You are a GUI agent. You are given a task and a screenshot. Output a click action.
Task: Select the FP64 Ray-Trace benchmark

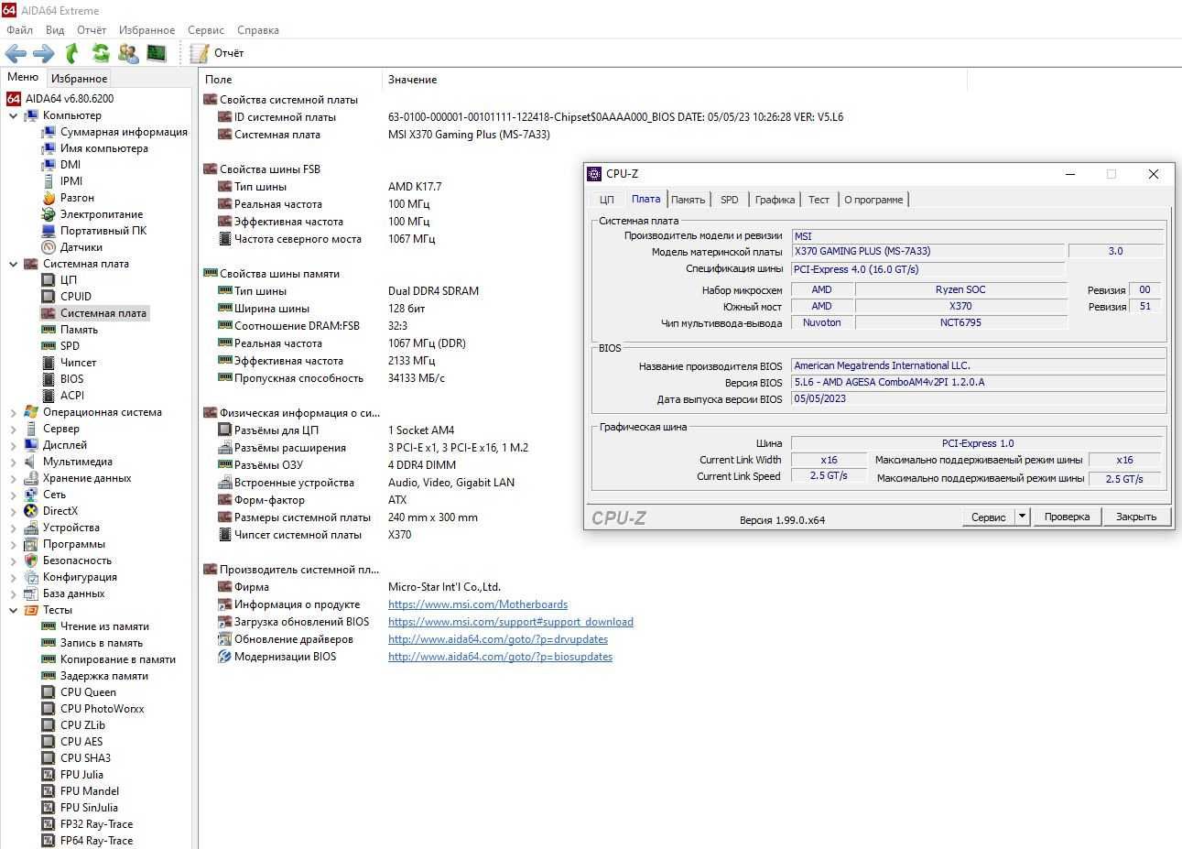(x=96, y=841)
